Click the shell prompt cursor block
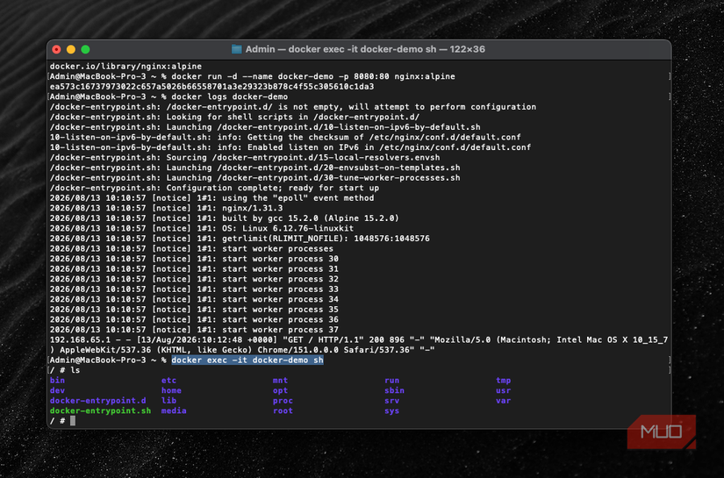The image size is (724, 478). point(73,421)
